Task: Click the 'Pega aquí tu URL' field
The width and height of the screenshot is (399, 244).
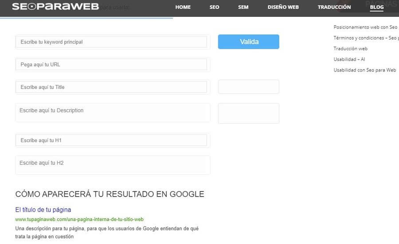Action: (x=111, y=64)
